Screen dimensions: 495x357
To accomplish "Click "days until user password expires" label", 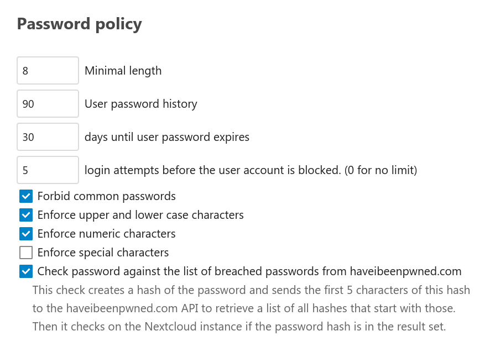I will point(166,137).
